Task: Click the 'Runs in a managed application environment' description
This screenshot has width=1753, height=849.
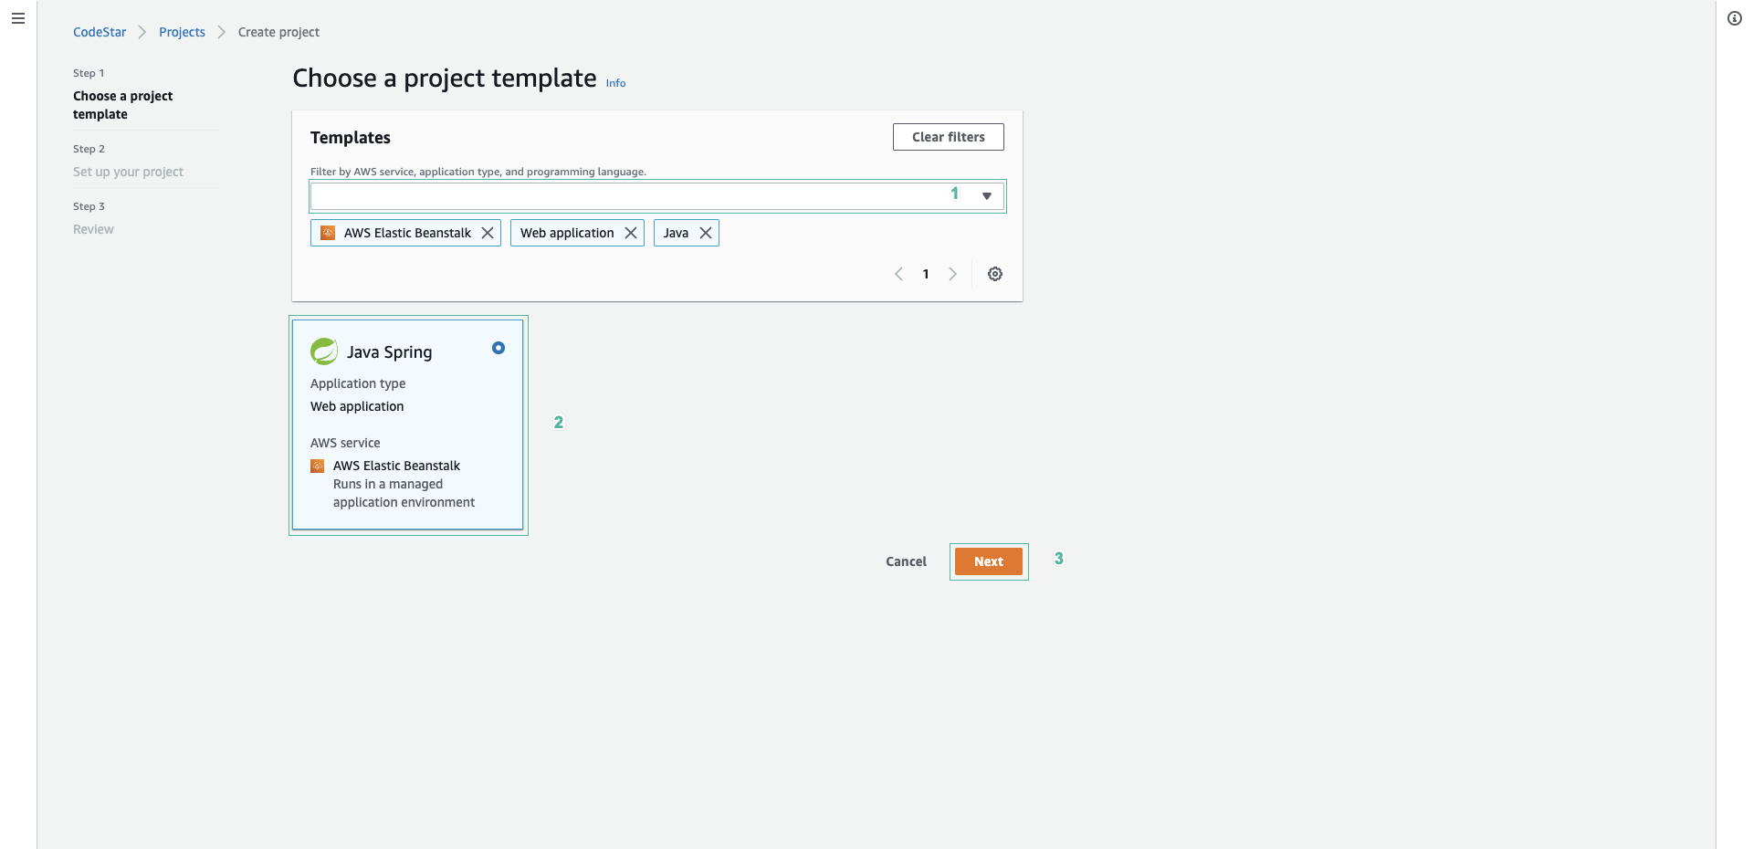Action: click(404, 493)
